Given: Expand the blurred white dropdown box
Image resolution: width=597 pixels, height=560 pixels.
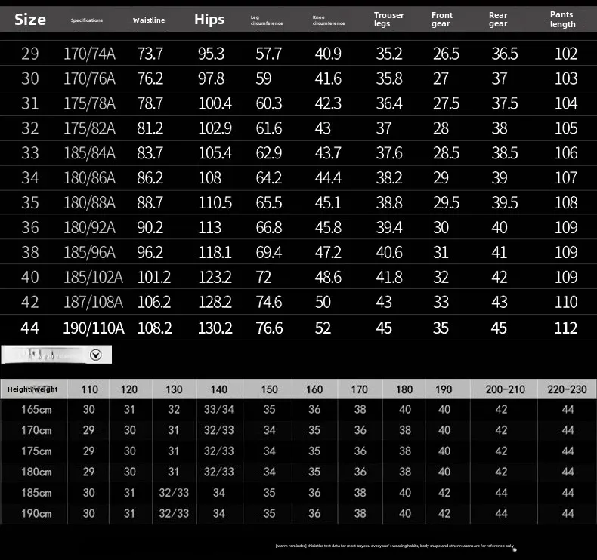Looking at the screenshot, I should pyautogui.click(x=57, y=355).
